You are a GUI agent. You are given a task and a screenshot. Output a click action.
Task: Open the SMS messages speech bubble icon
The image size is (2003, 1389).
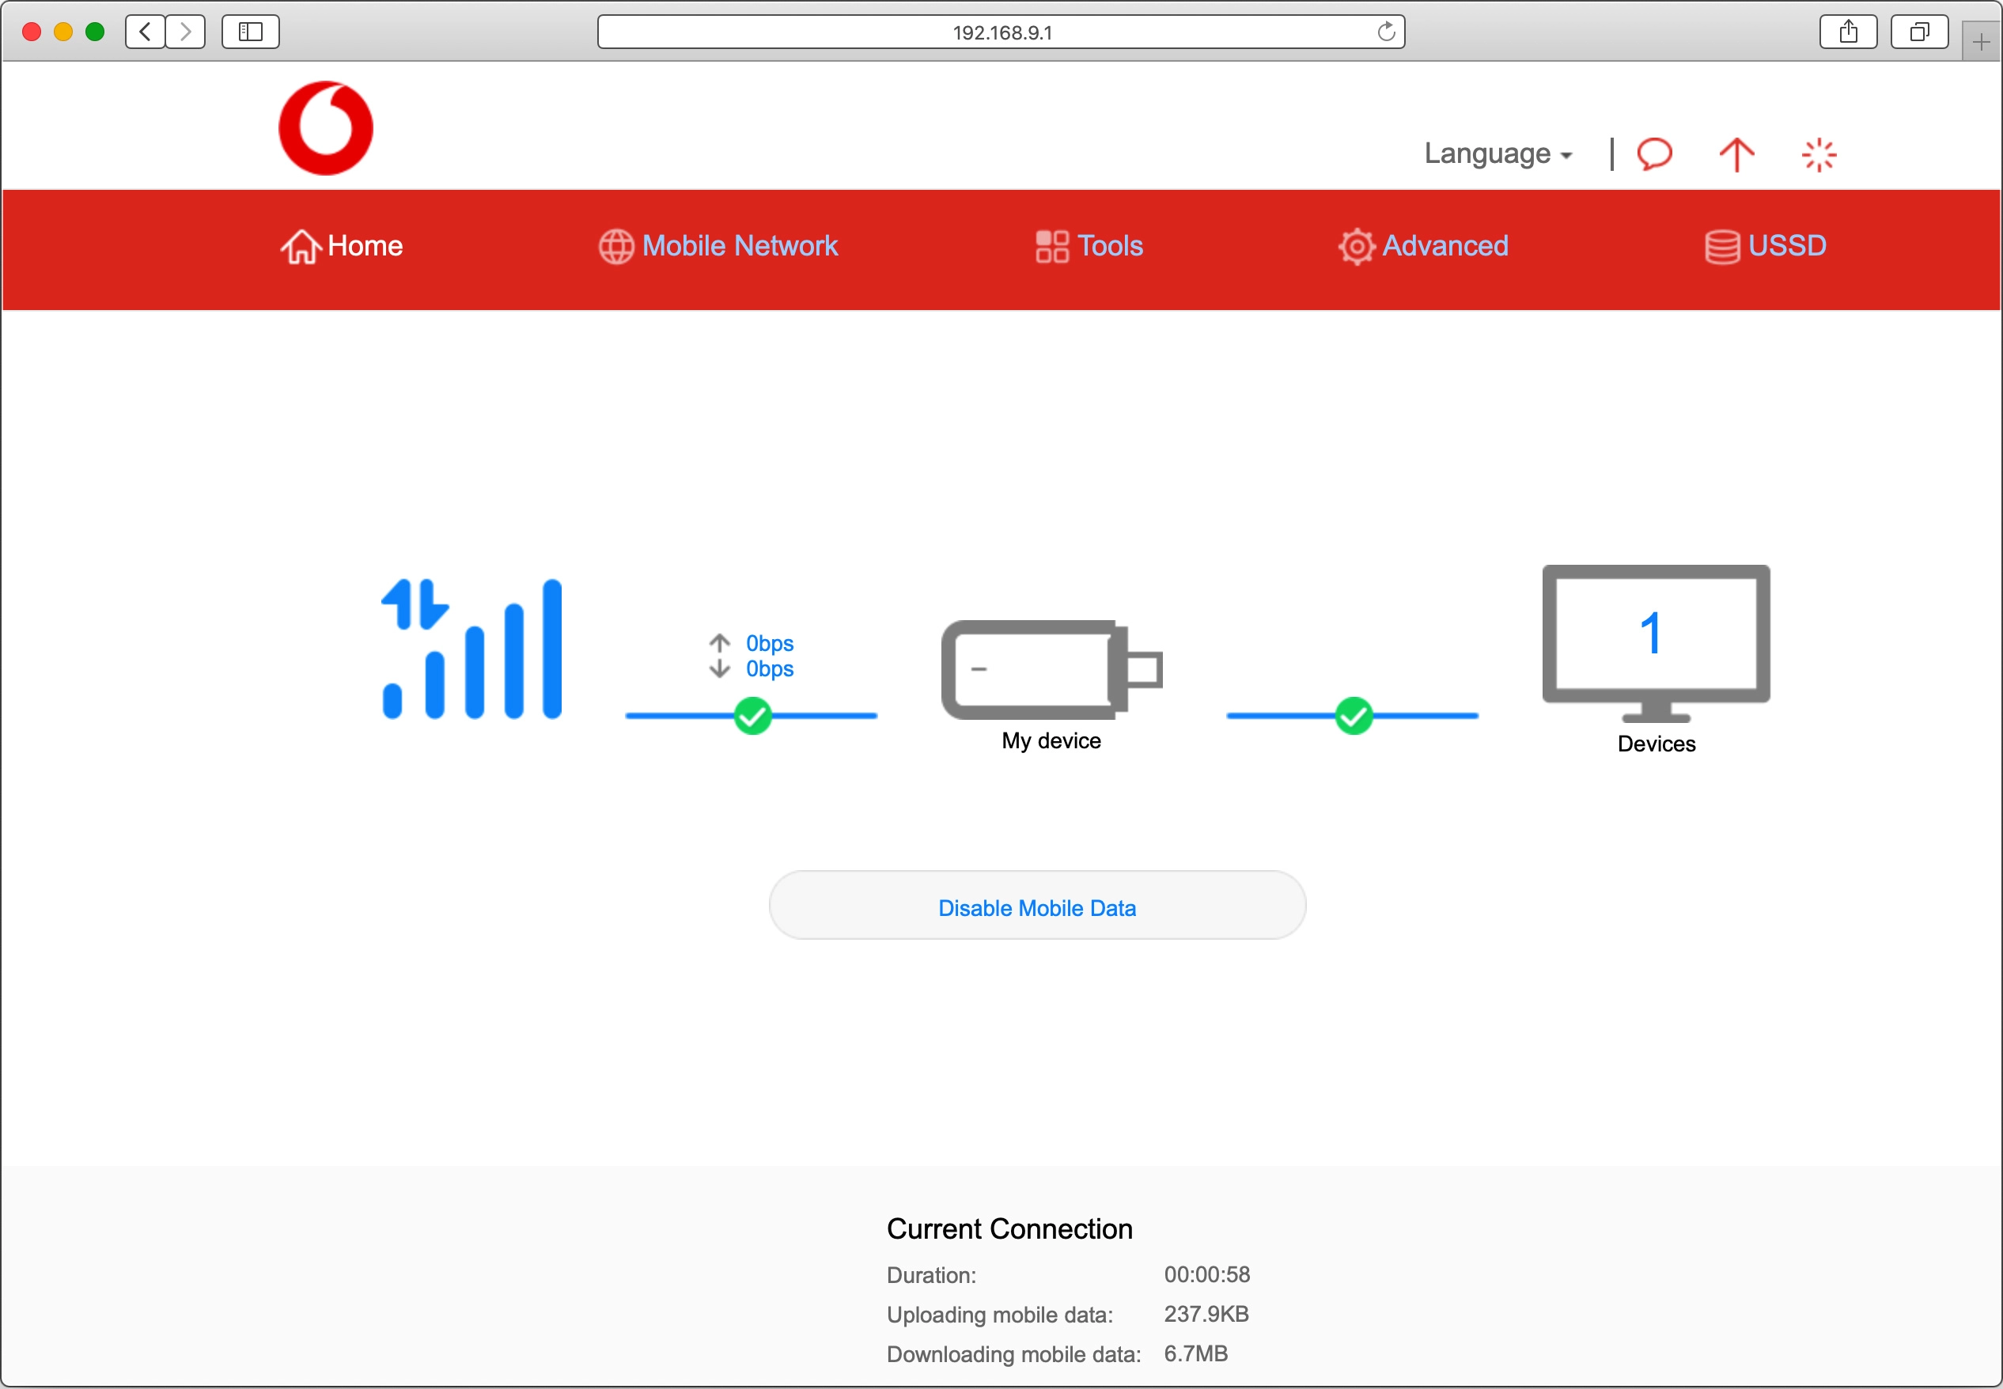coord(1654,154)
